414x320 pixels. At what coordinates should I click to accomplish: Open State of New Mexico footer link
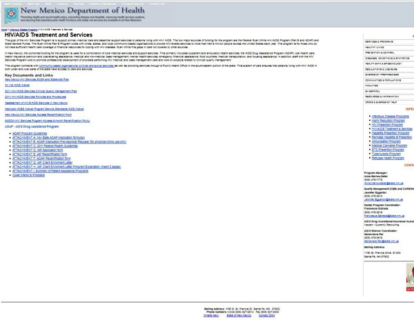[239, 315]
